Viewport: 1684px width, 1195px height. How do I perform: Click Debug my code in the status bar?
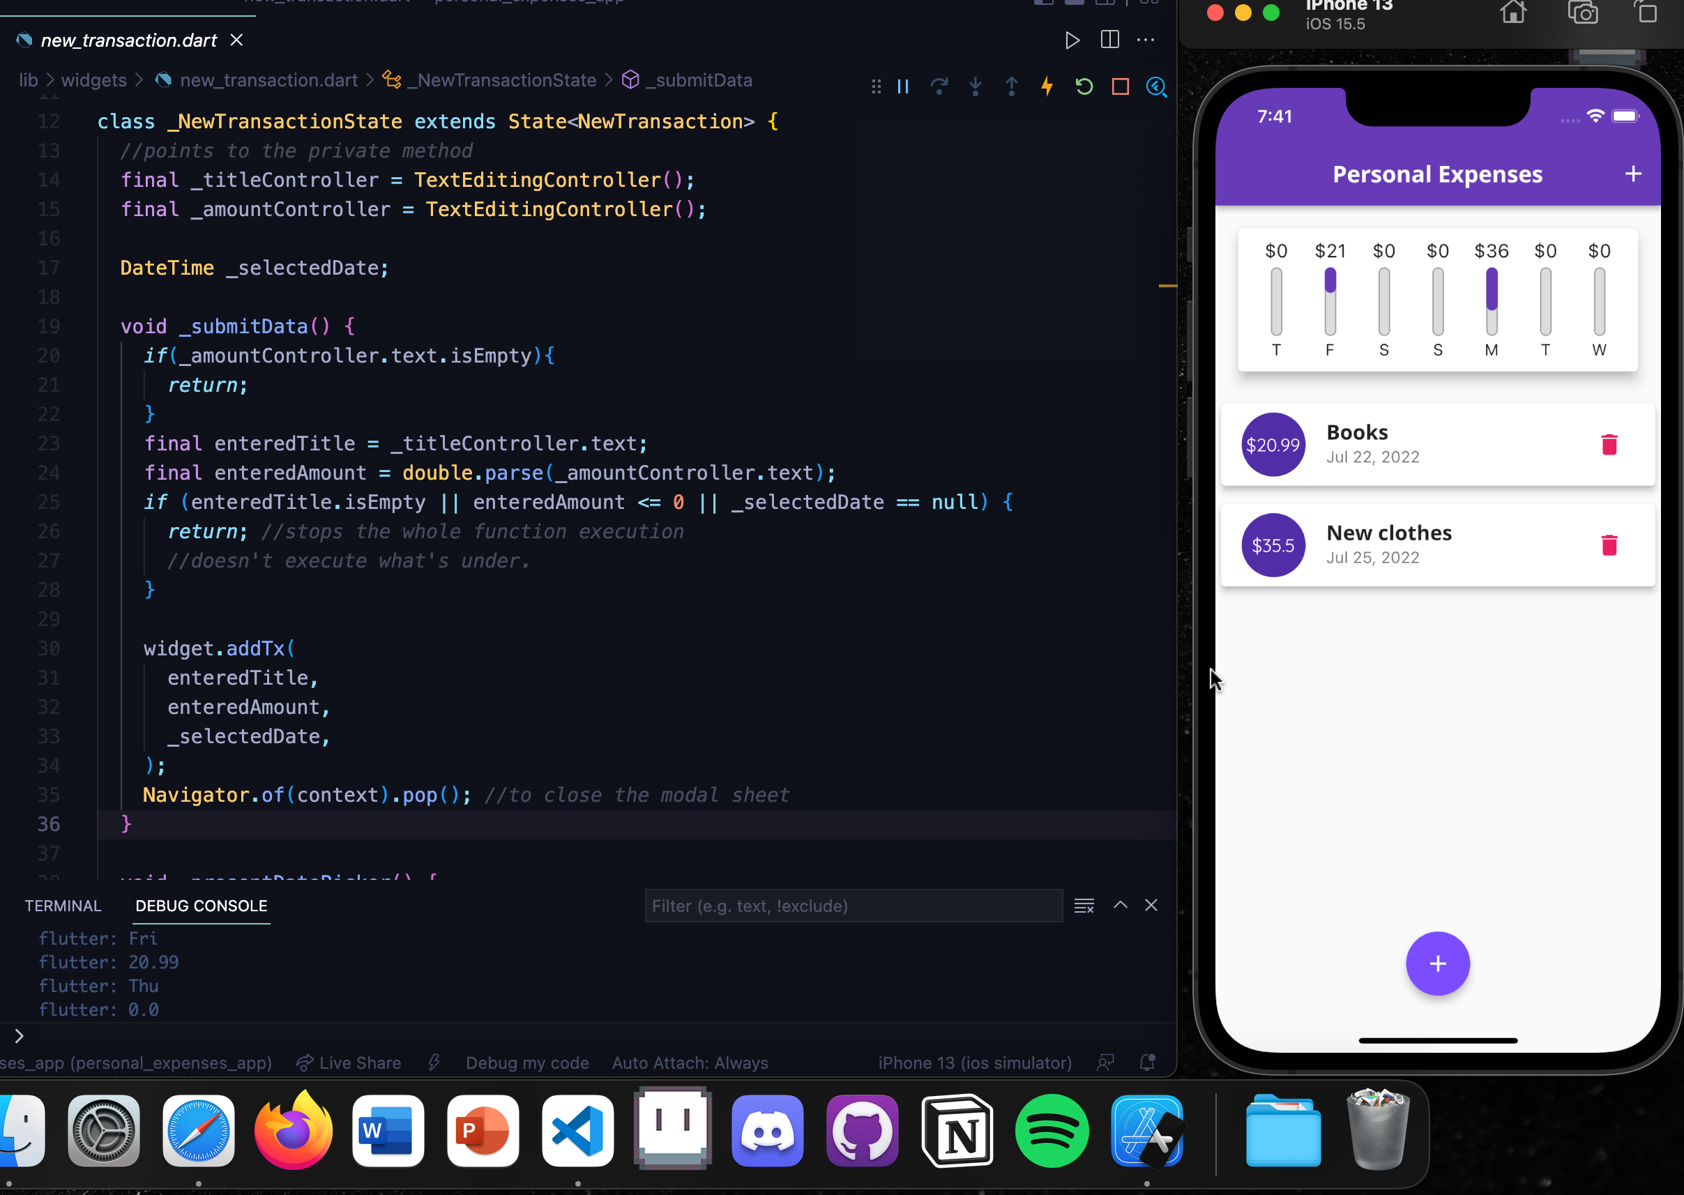(x=527, y=1063)
